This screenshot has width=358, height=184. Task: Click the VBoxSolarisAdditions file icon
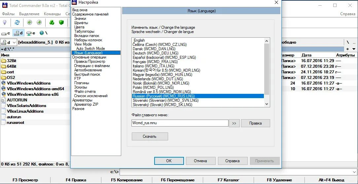coord(3,105)
